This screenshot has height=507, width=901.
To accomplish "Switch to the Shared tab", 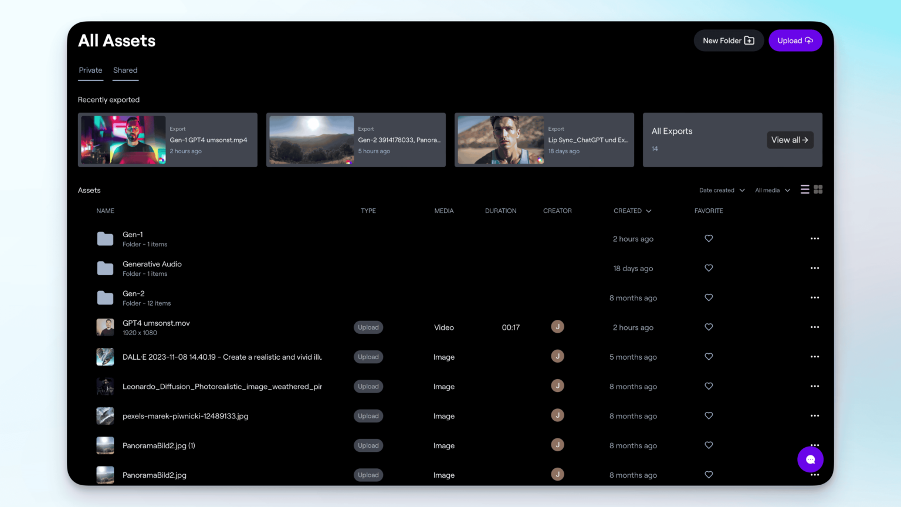I will 125,70.
